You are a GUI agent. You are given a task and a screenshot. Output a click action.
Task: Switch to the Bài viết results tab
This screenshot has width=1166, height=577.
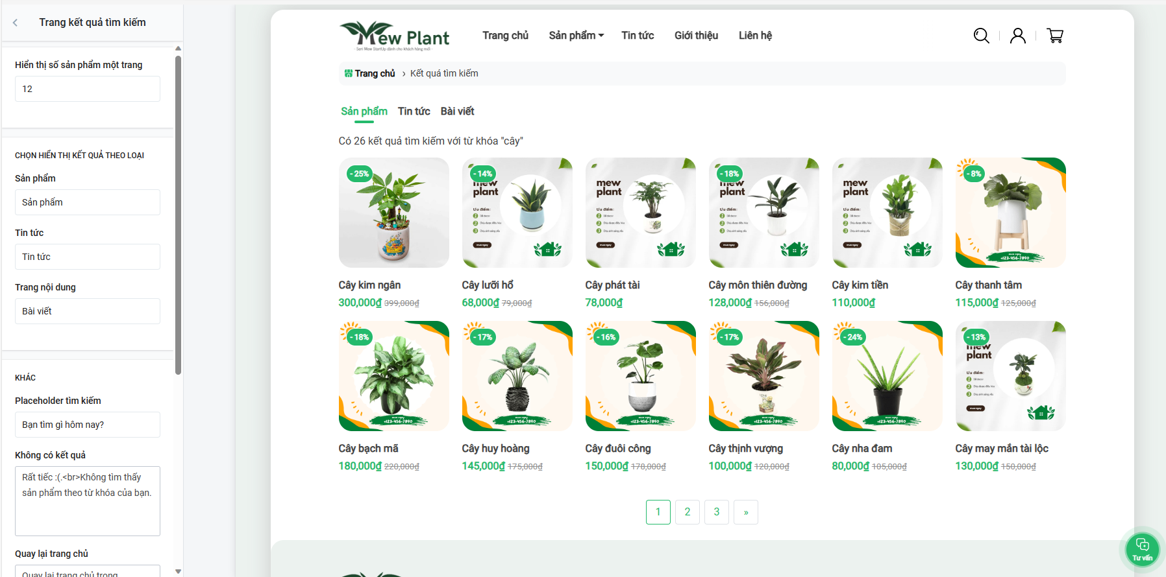coord(457,112)
